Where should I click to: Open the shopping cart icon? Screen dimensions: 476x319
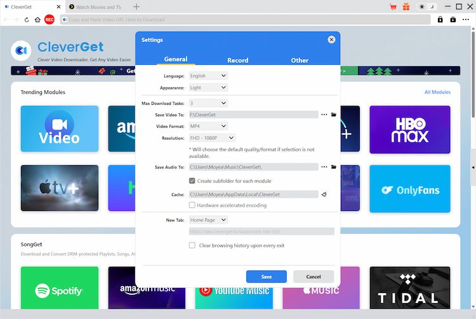pyautogui.click(x=393, y=7)
